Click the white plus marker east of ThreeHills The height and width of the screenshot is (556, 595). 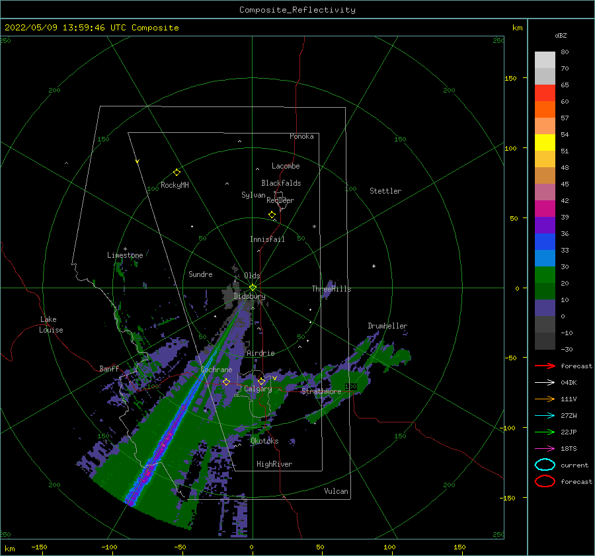point(374,266)
